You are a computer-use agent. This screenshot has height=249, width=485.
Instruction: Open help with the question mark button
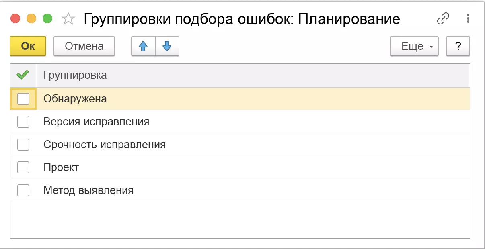pyautogui.click(x=458, y=46)
